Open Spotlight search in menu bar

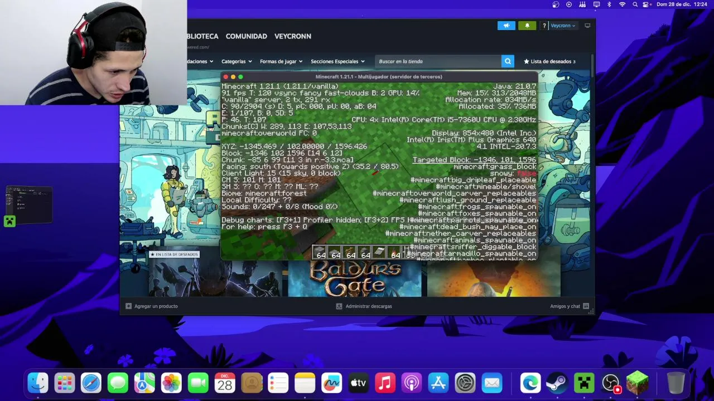pos(635,4)
